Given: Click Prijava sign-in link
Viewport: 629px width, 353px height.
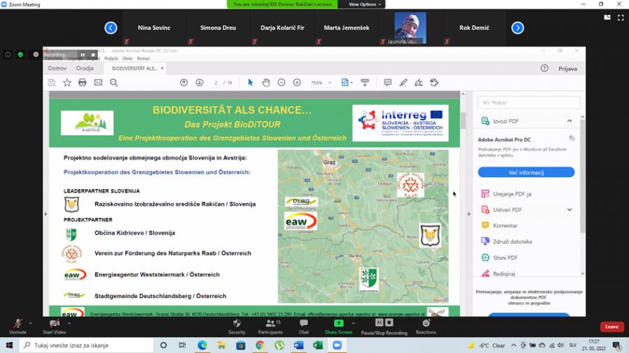Looking at the screenshot, I should 567,68.
